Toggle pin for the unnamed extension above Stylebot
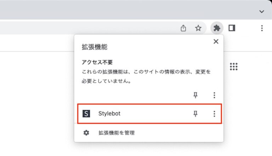 point(195,95)
